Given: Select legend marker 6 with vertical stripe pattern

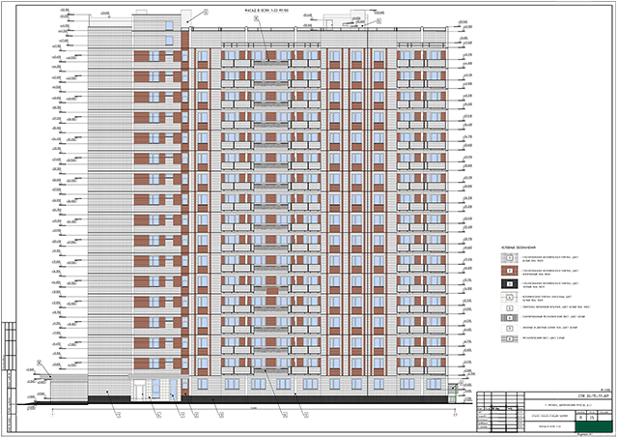Looking at the screenshot, I should 510,318.
